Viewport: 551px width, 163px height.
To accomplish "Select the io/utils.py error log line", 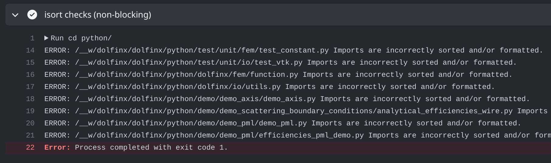I will pos(270,87).
